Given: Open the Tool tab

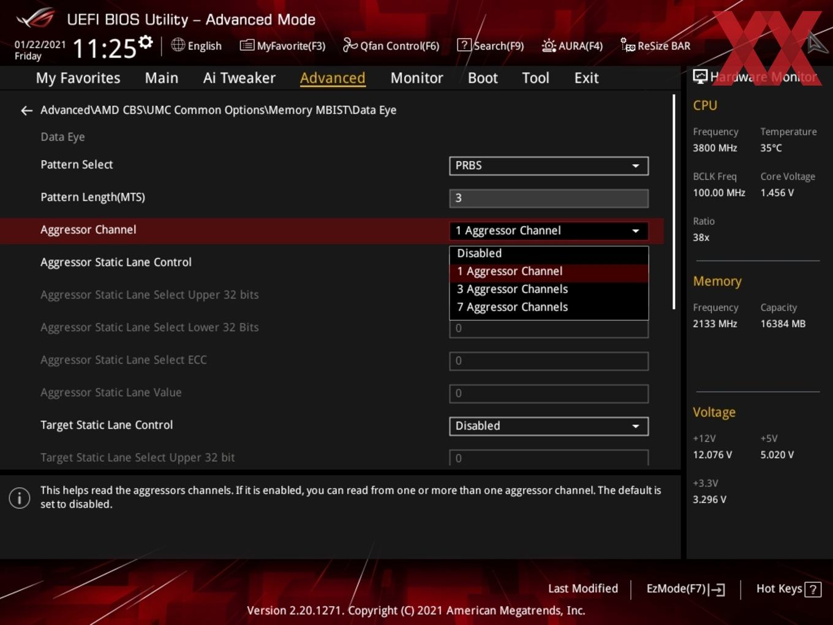Looking at the screenshot, I should (x=535, y=78).
